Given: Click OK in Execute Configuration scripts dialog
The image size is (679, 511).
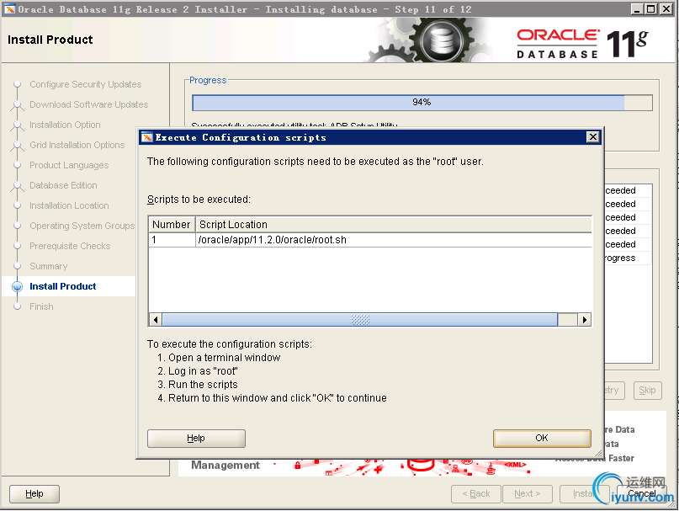Looking at the screenshot, I should point(542,439).
